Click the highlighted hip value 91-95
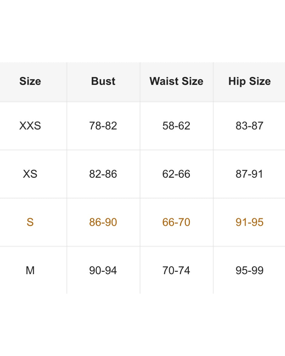This screenshot has width=285, height=356. 249,222
